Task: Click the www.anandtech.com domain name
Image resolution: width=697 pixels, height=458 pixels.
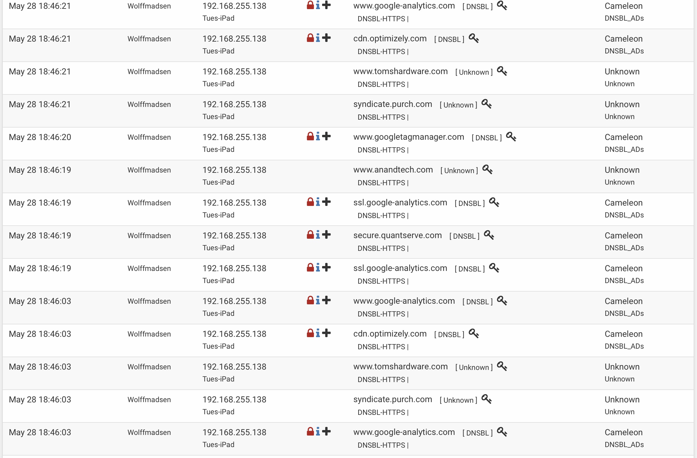Action: coord(393,170)
